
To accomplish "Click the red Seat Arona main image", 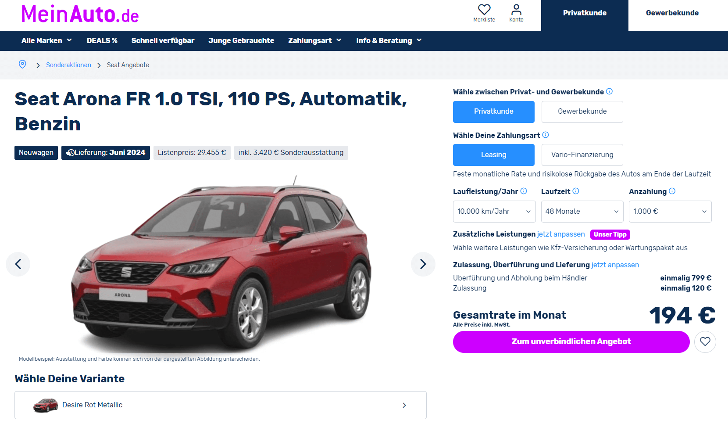I will pyautogui.click(x=221, y=263).
